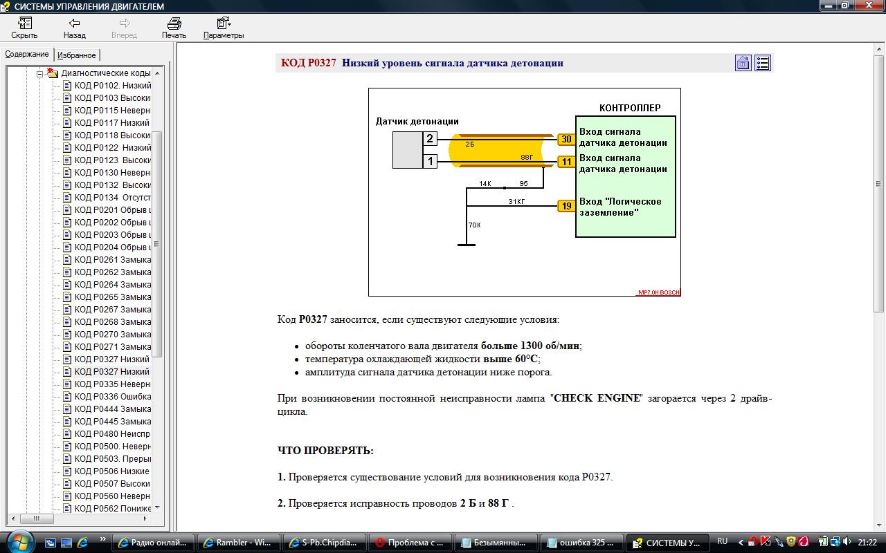Click the home icon in the P0327 header
The width and height of the screenshot is (886, 553).
click(743, 64)
